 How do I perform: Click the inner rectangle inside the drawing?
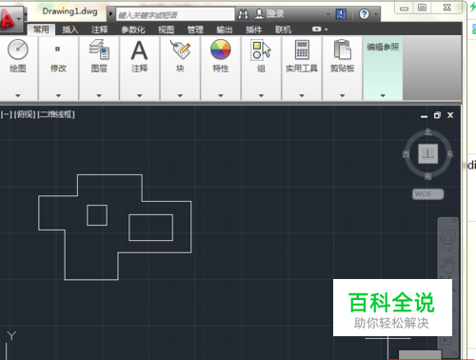pos(151,228)
